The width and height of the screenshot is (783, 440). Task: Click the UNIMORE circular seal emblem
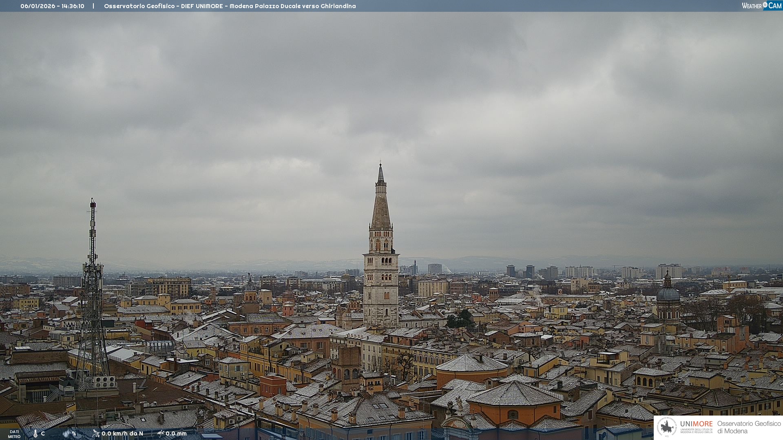pos(667,427)
